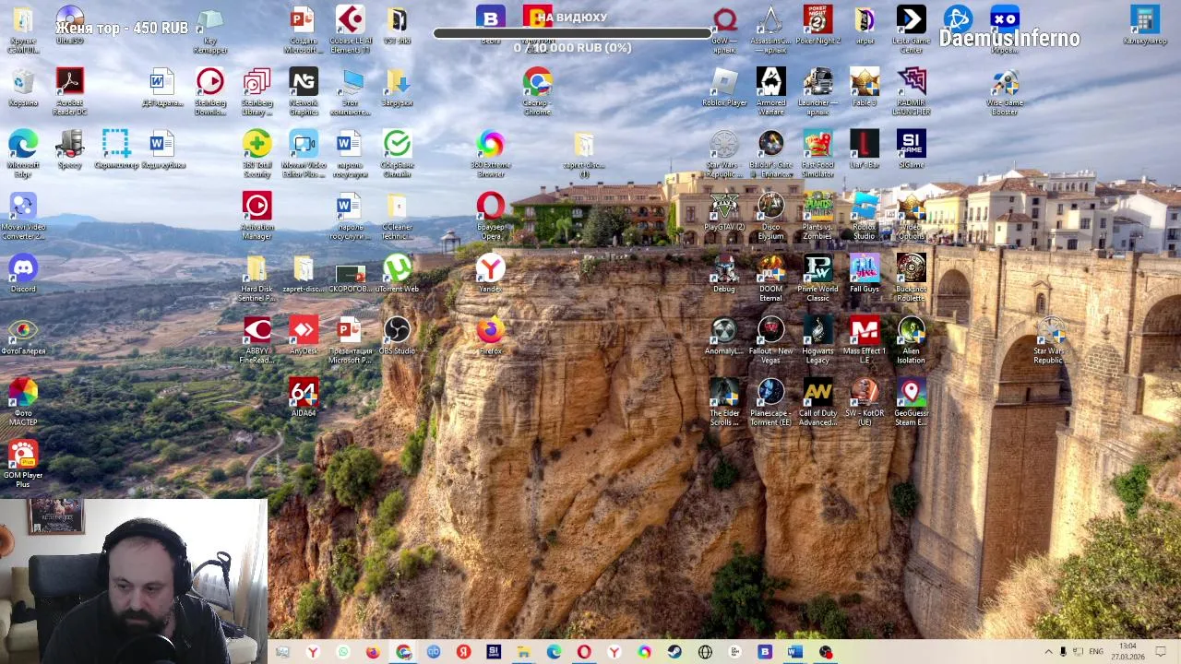
Task: Open the Recycle Bin (Корзина) icon
Action: pos(23,88)
